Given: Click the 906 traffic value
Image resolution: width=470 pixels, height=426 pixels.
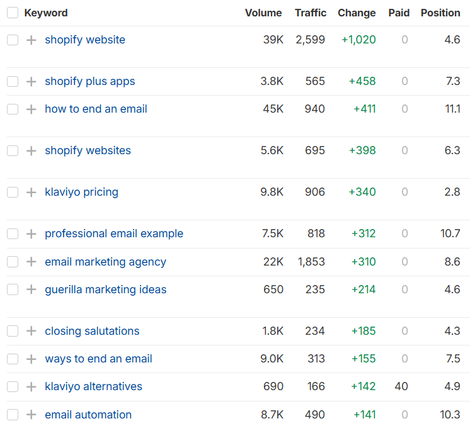Looking at the screenshot, I should [315, 192].
